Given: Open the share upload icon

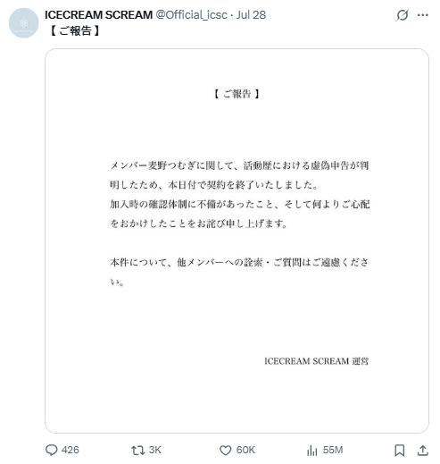Looking at the screenshot, I should [x=422, y=451].
